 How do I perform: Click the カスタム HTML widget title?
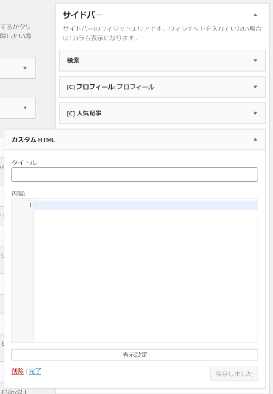pyautogui.click(x=33, y=140)
